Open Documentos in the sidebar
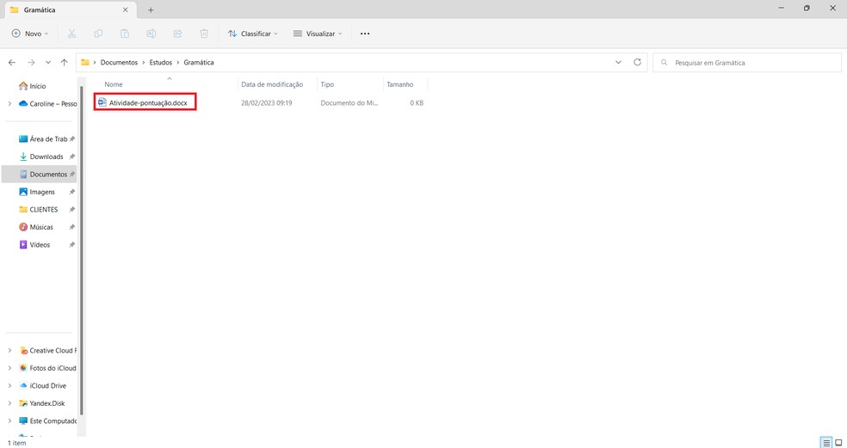 pyautogui.click(x=43, y=175)
